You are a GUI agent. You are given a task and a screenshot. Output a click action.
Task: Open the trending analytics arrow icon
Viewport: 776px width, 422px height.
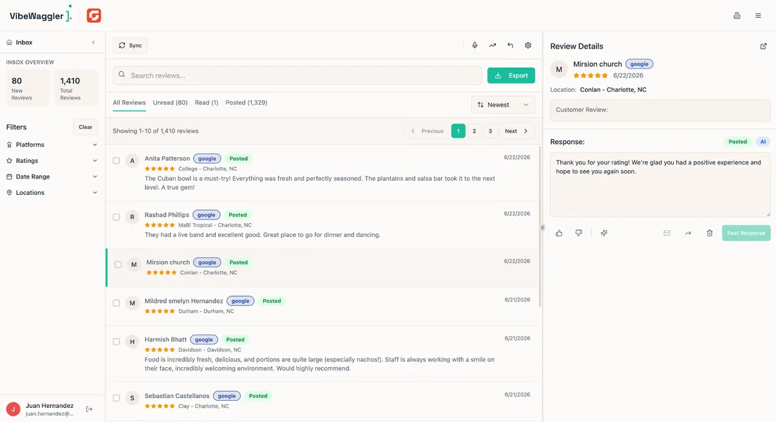(x=492, y=45)
